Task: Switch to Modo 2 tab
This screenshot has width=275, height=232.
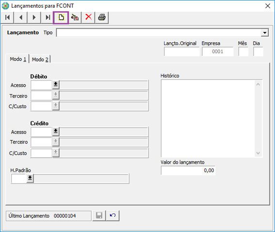Action: [x=40, y=60]
